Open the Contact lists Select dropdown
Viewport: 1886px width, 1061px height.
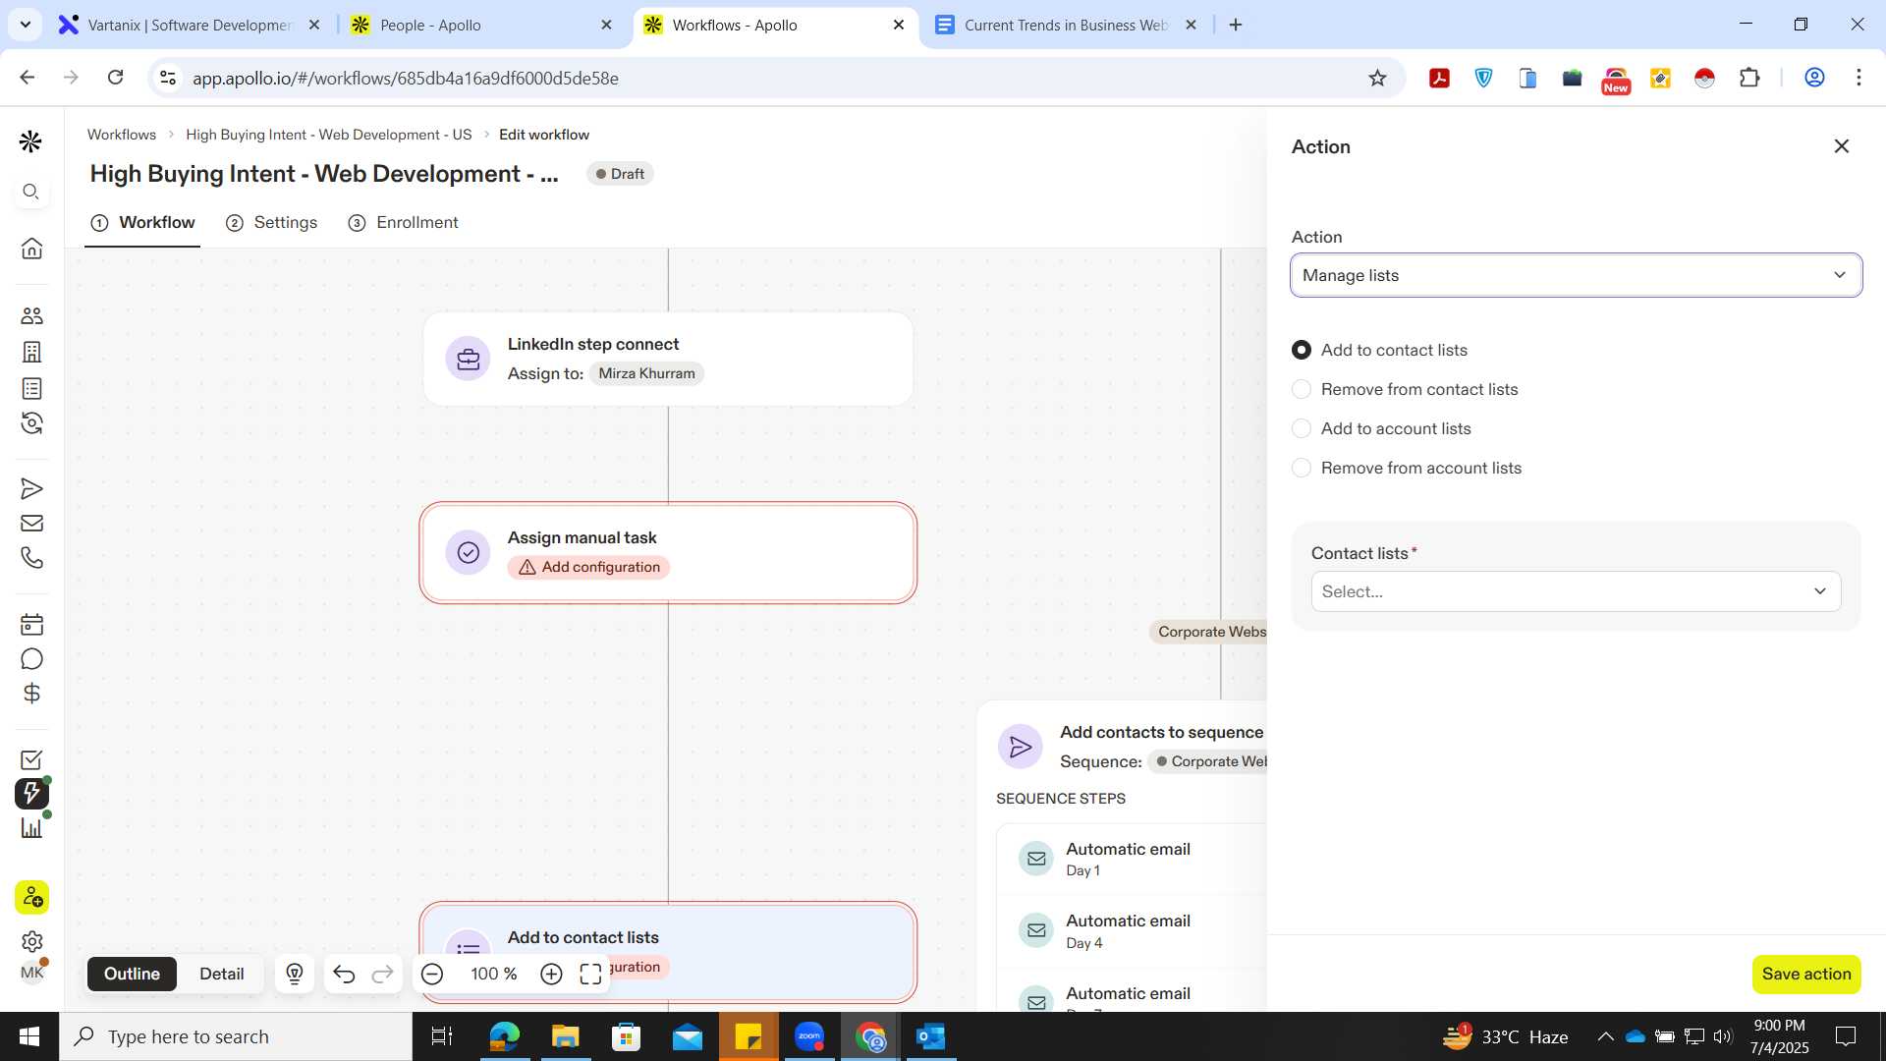pyautogui.click(x=1576, y=591)
